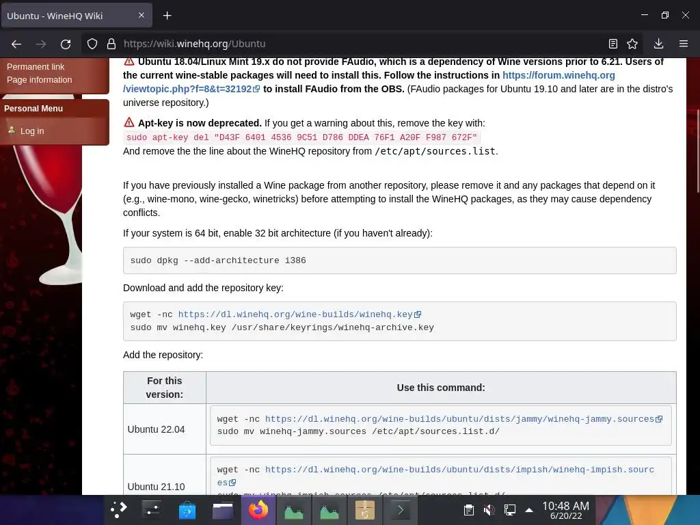The width and height of the screenshot is (700, 525).
Task: Follow the viewtopic.php?f=8&t=32192 link
Action: pyautogui.click(x=191, y=89)
